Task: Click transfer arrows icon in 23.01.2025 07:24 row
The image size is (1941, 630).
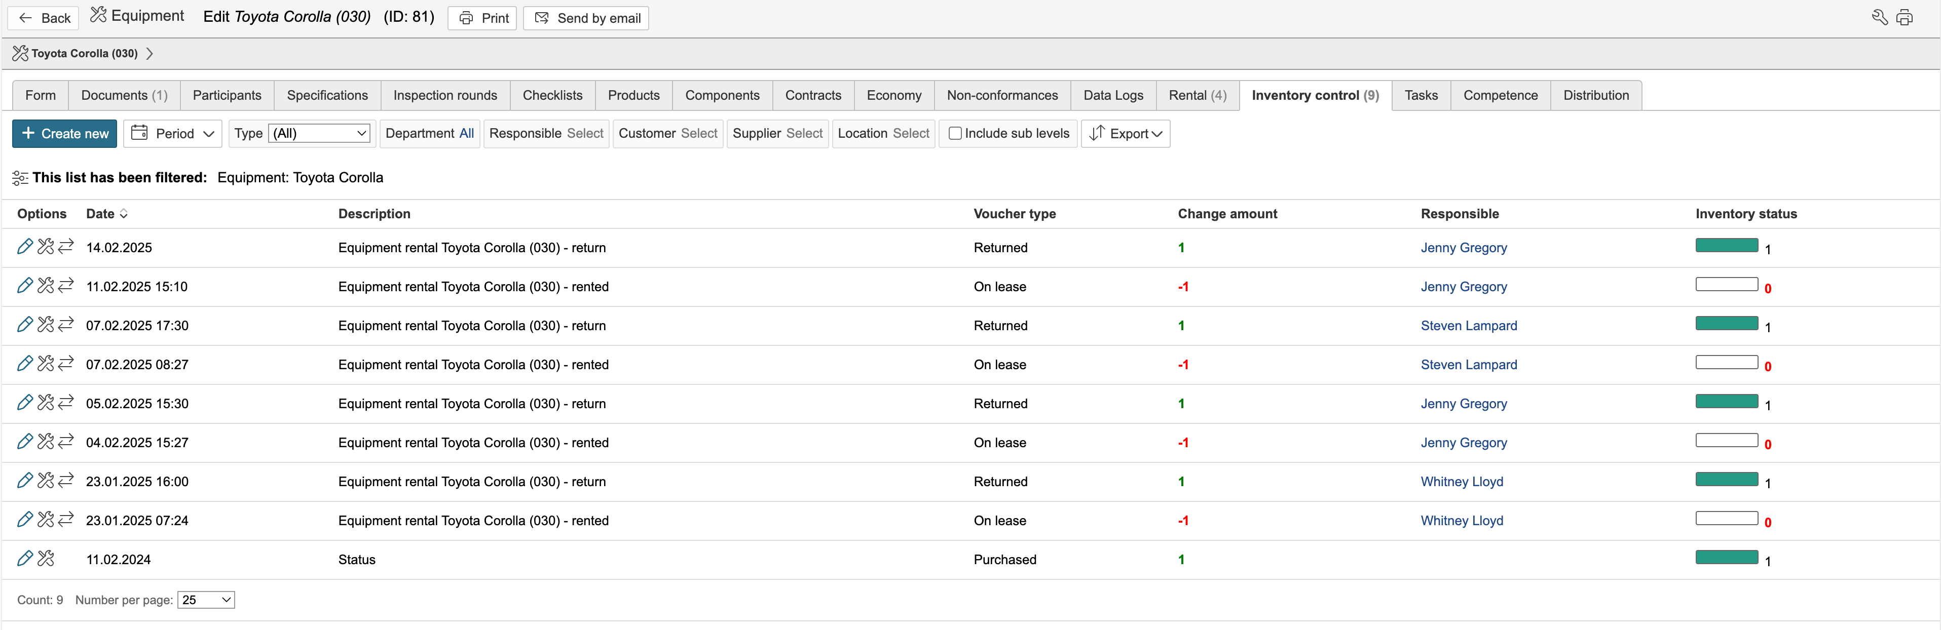Action: 66,520
